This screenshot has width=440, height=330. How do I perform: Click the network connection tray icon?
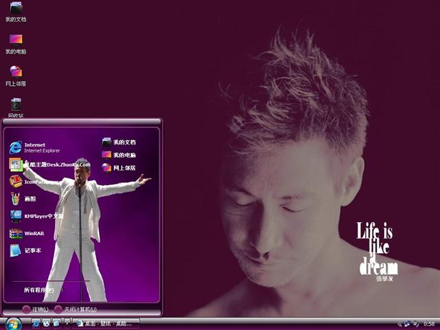407,324
